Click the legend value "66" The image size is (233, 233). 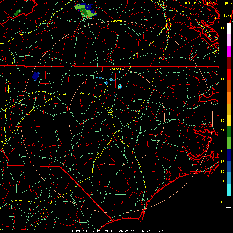tap(222, 28)
